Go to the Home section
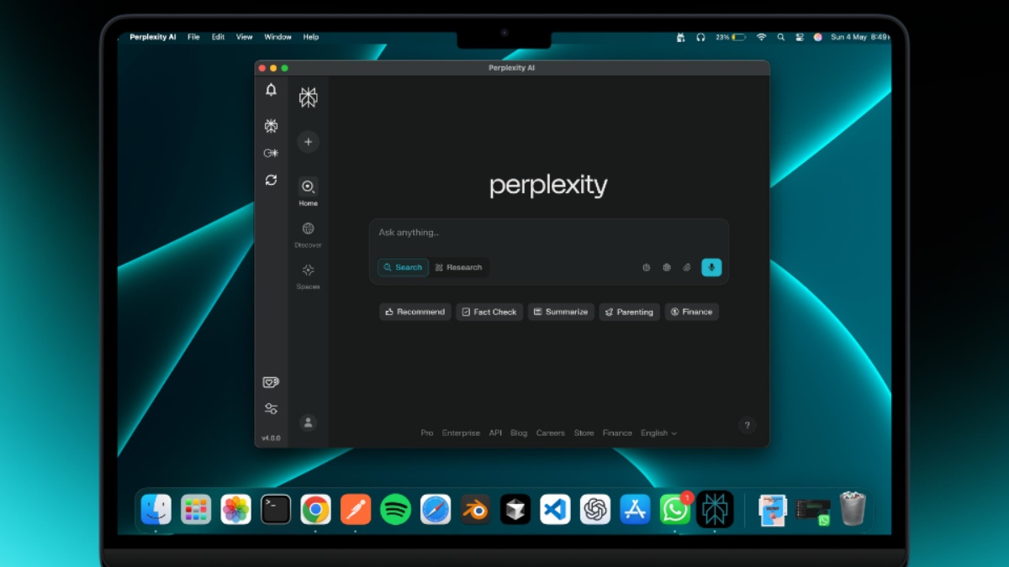The height and width of the screenshot is (567, 1009). pyautogui.click(x=308, y=192)
